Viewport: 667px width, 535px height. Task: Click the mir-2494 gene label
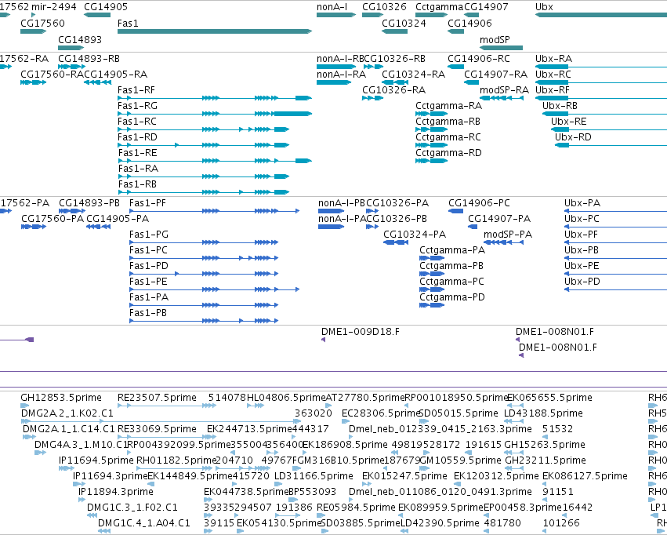(x=54, y=7)
